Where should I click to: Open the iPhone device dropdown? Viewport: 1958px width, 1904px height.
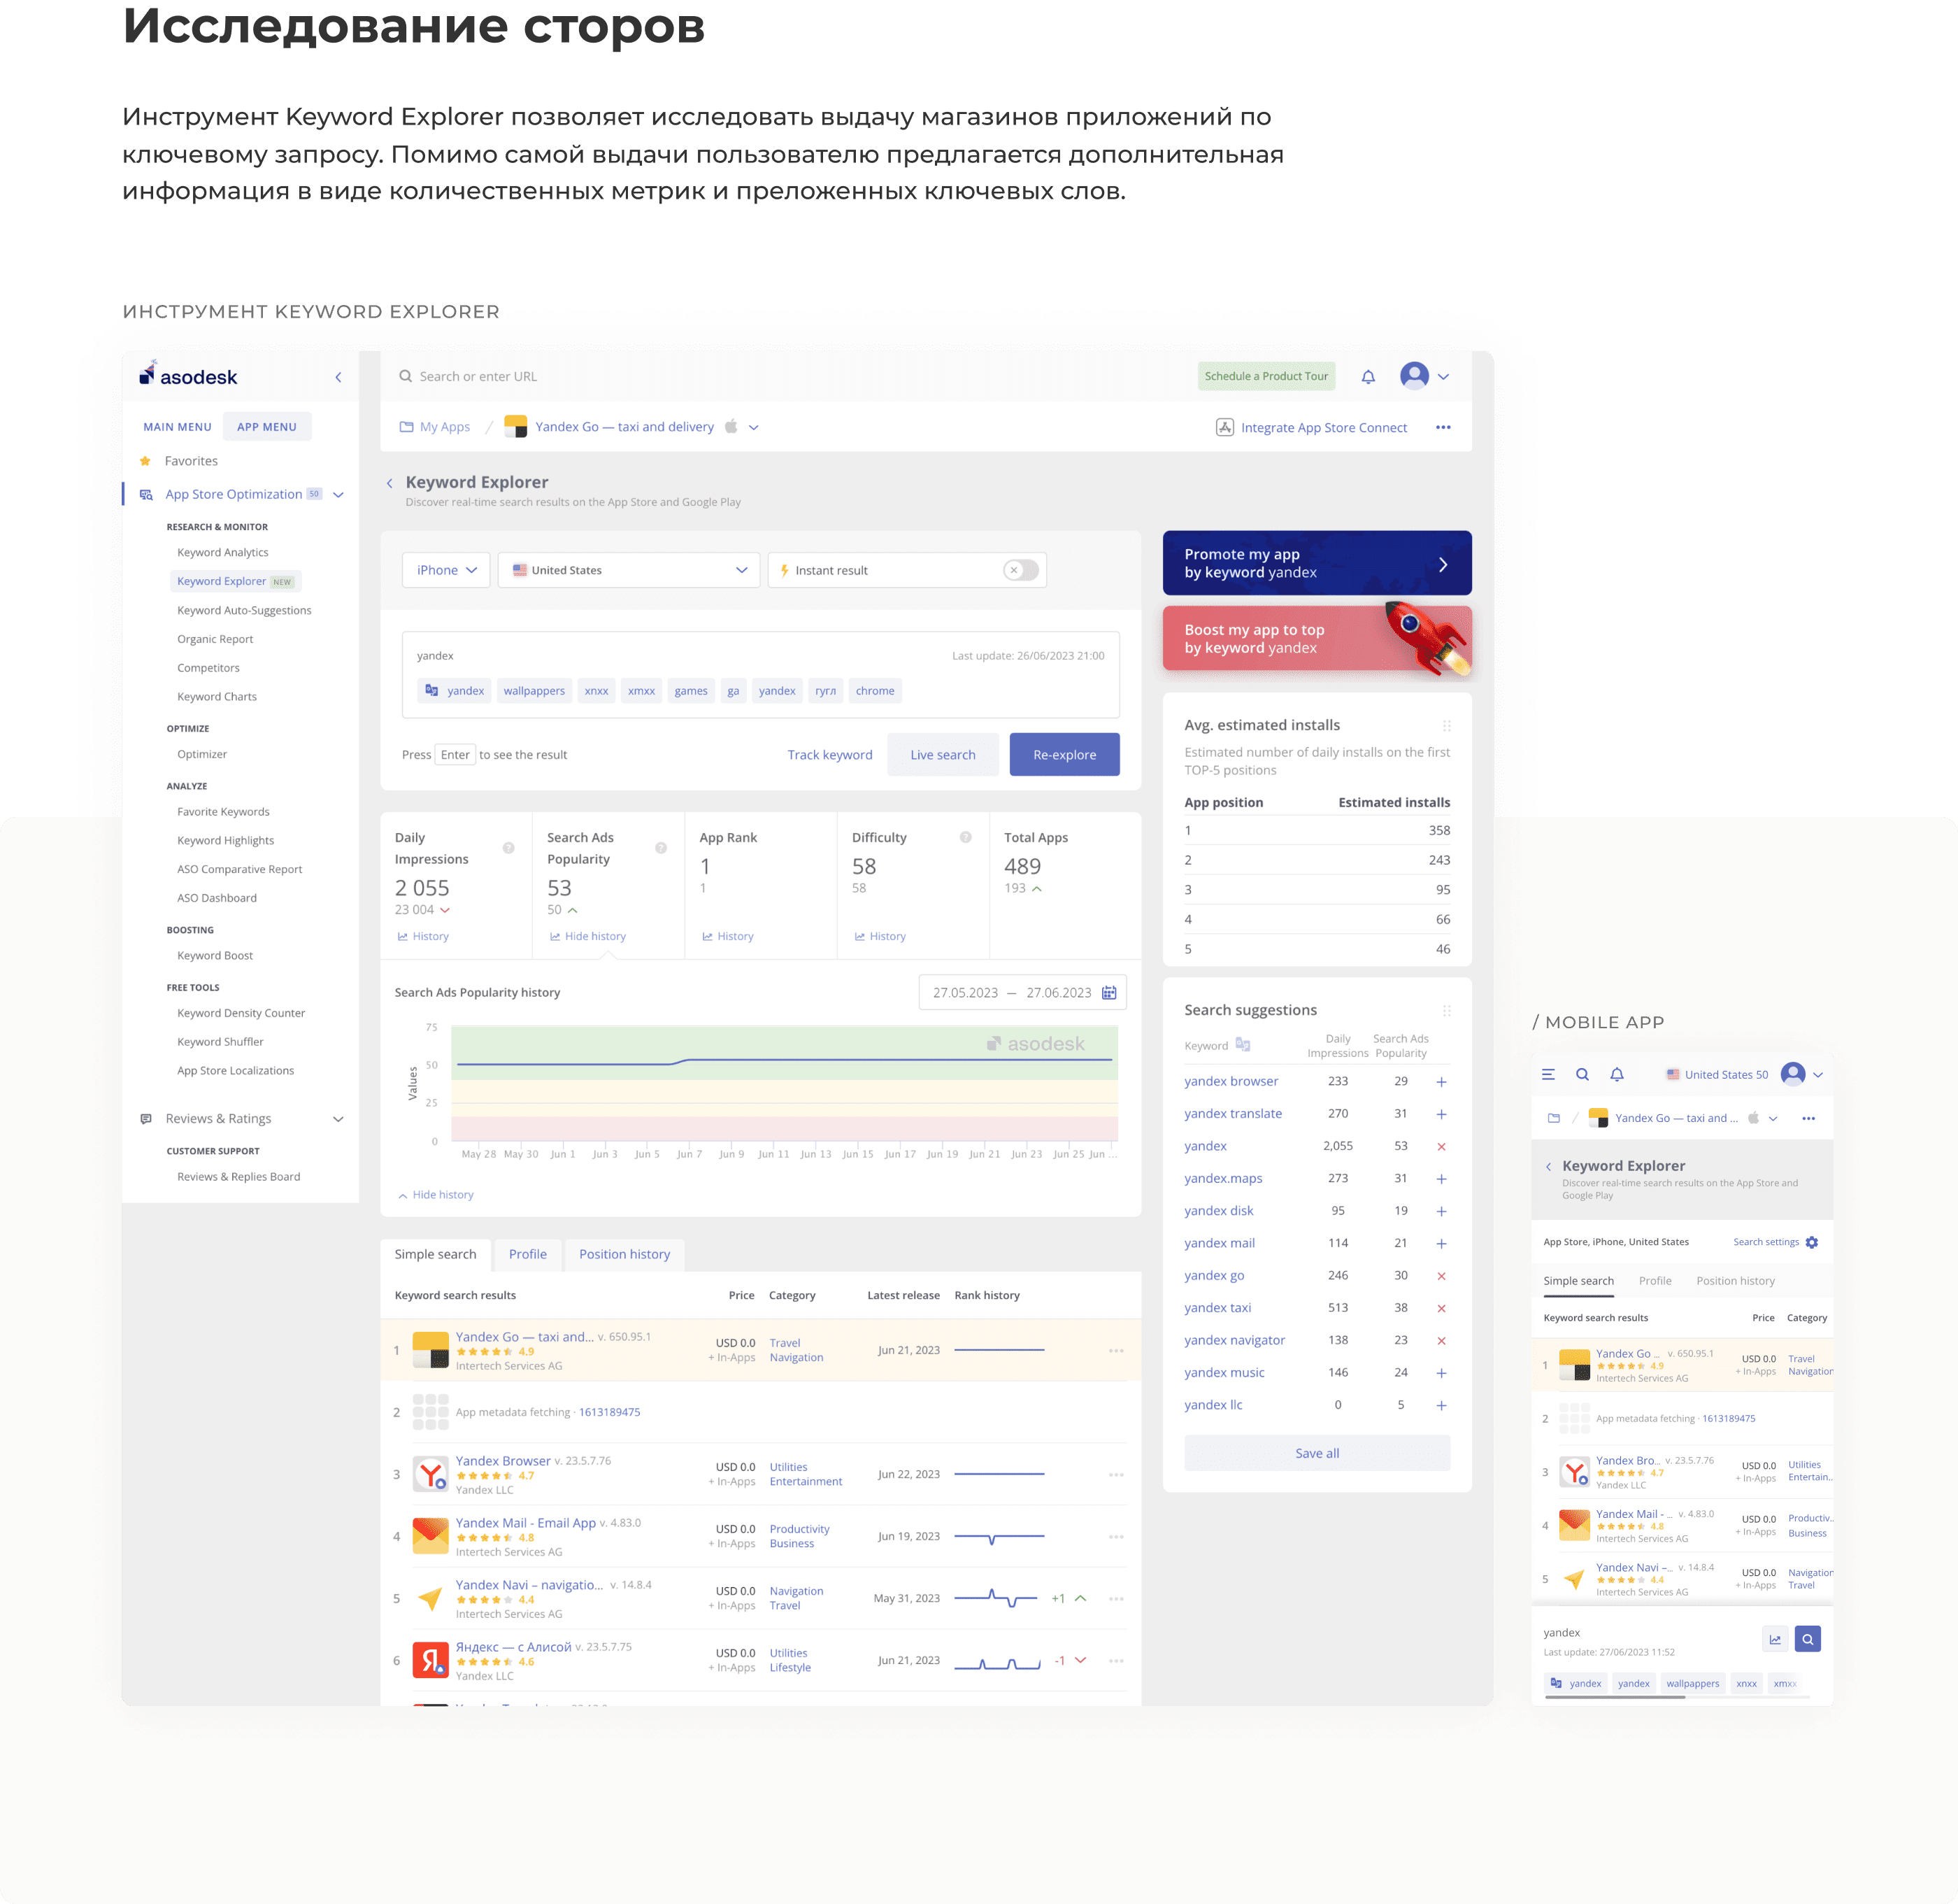tap(445, 570)
